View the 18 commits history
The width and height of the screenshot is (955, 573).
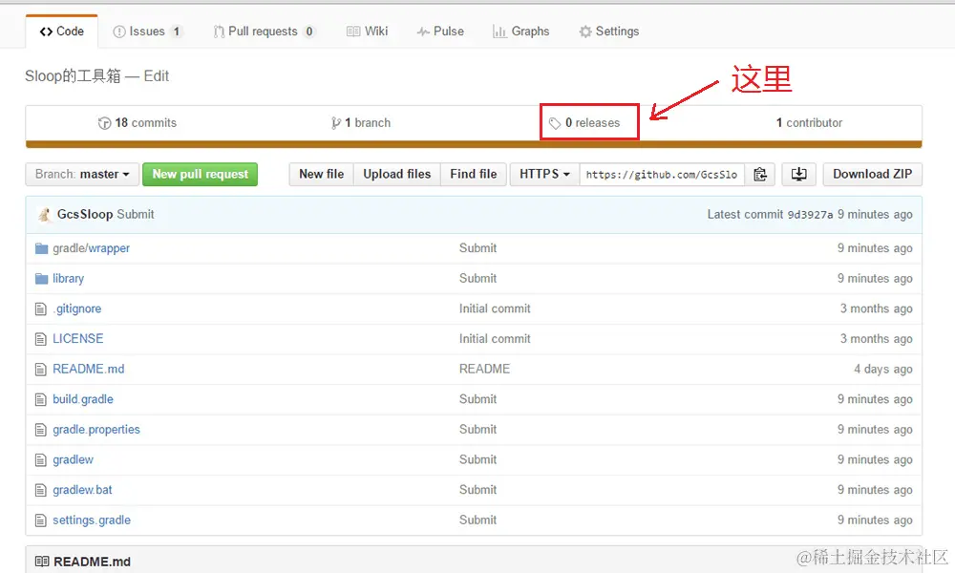point(137,123)
